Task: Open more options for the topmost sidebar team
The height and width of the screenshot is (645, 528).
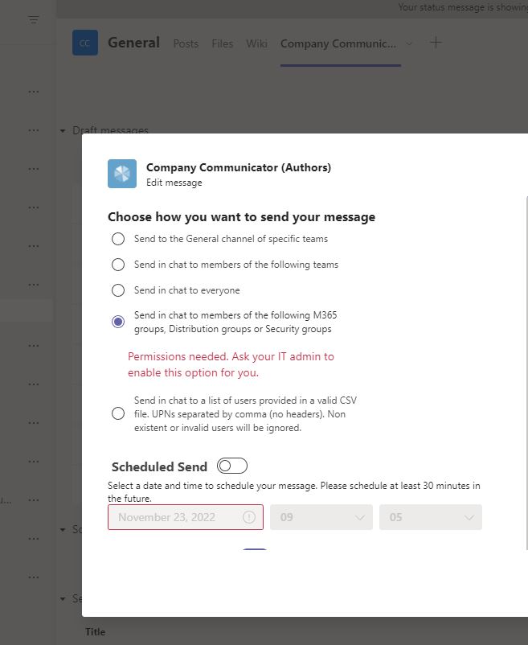Action: (x=33, y=91)
